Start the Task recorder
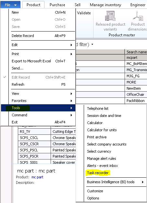Screen dimensions: 147x203 click(98, 173)
